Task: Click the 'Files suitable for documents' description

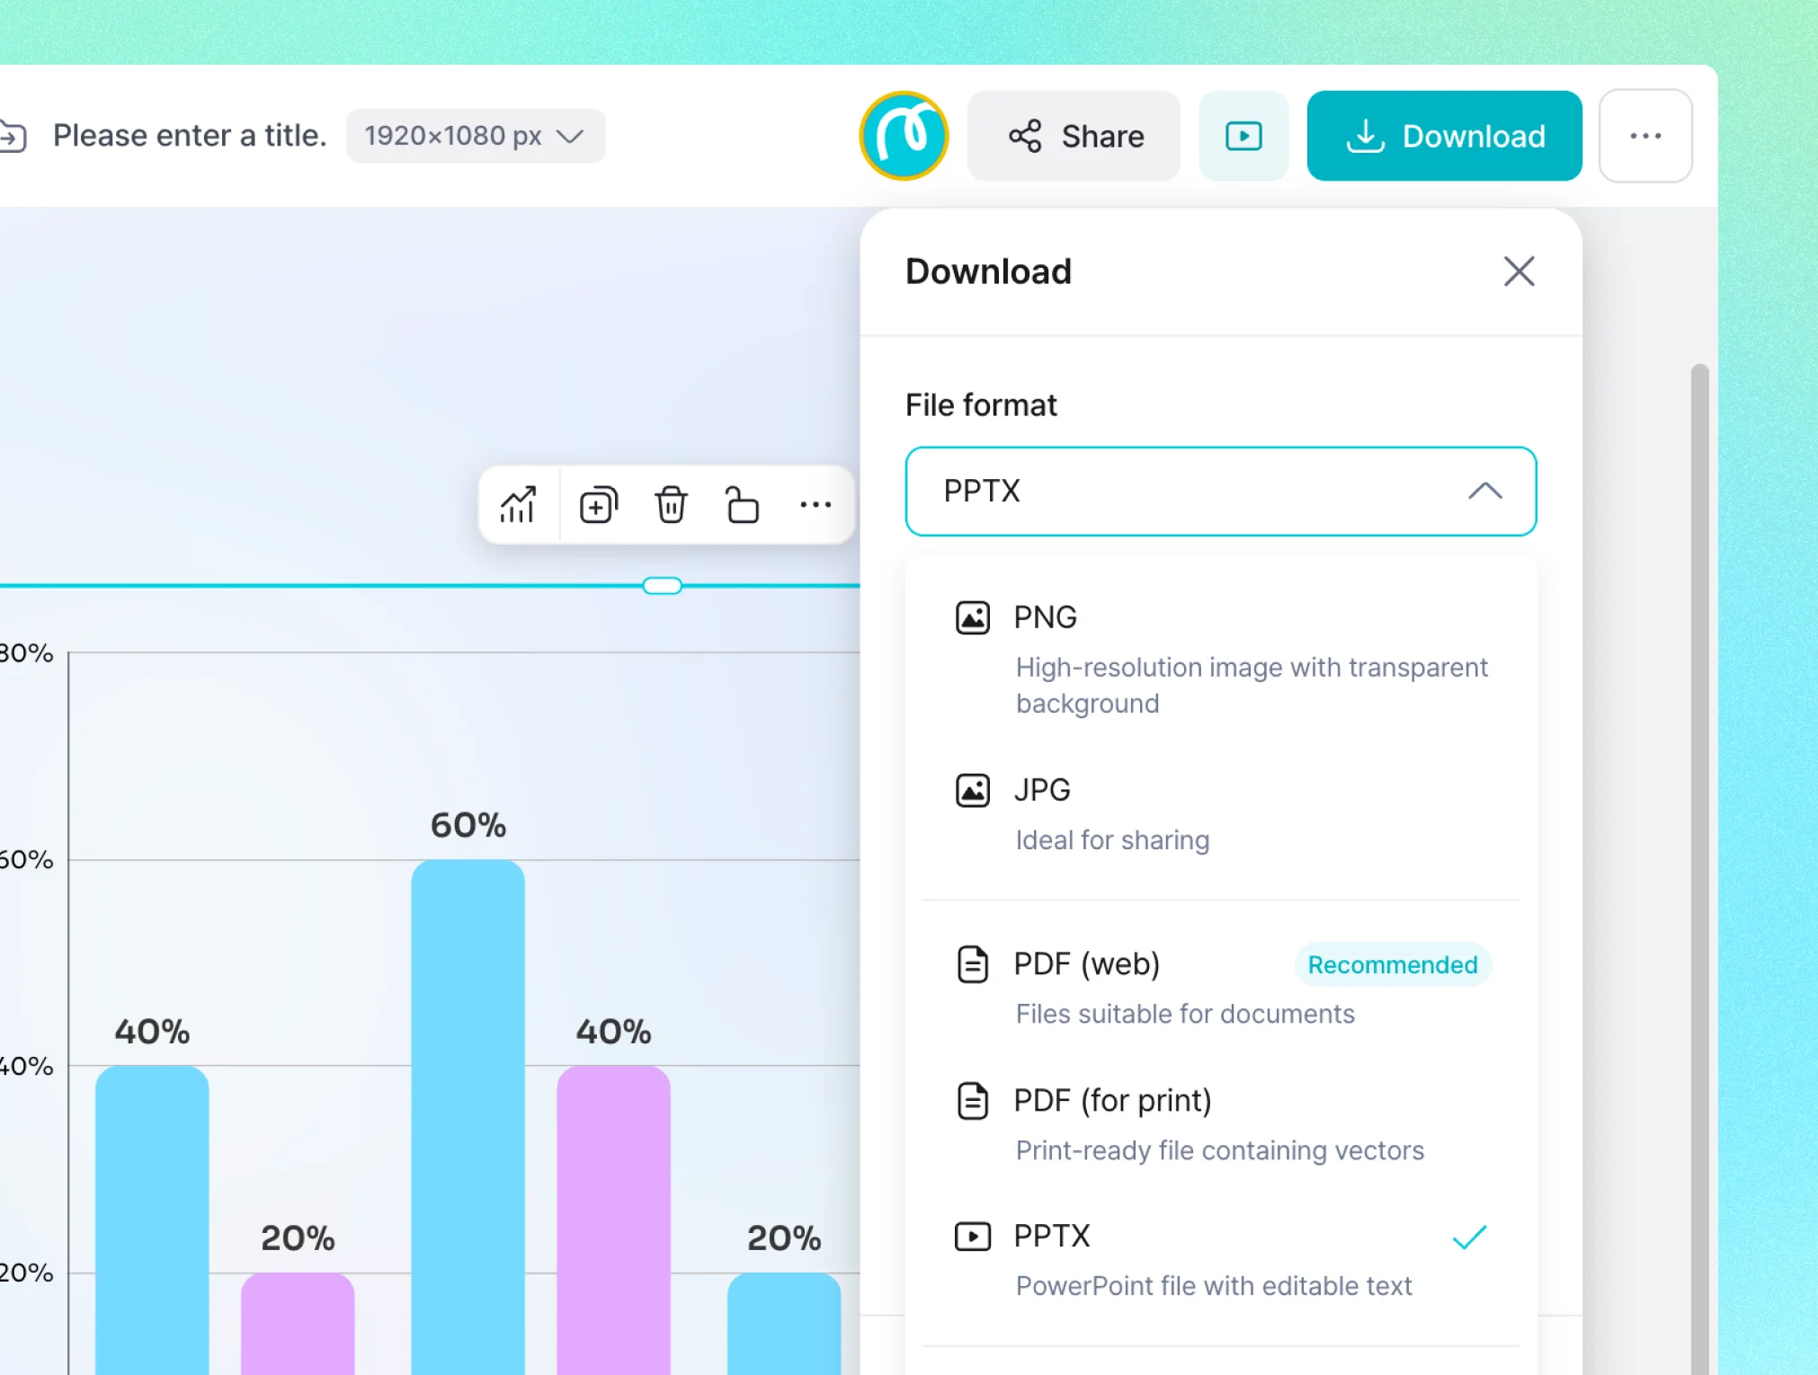Action: [1185, 1014]
